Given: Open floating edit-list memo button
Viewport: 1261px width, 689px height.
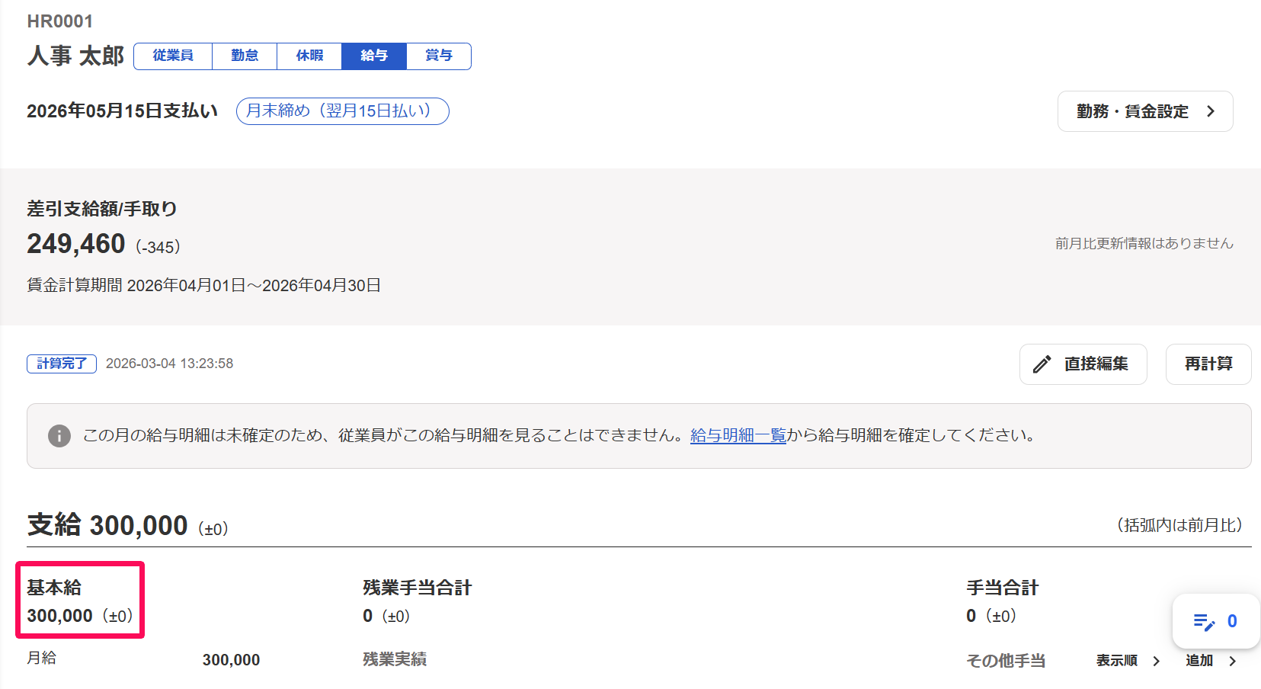Looking at the screenshot, I should (1215, 621).
